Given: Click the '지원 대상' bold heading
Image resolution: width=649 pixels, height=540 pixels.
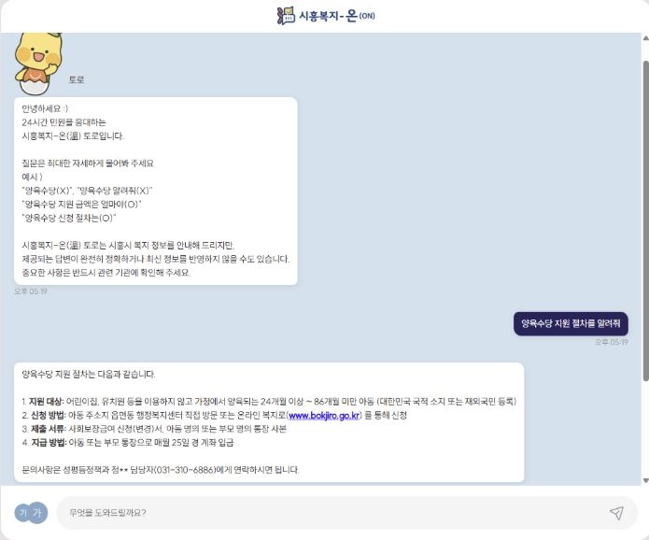Looking at the screenshot, I should [x=47, y=402].
